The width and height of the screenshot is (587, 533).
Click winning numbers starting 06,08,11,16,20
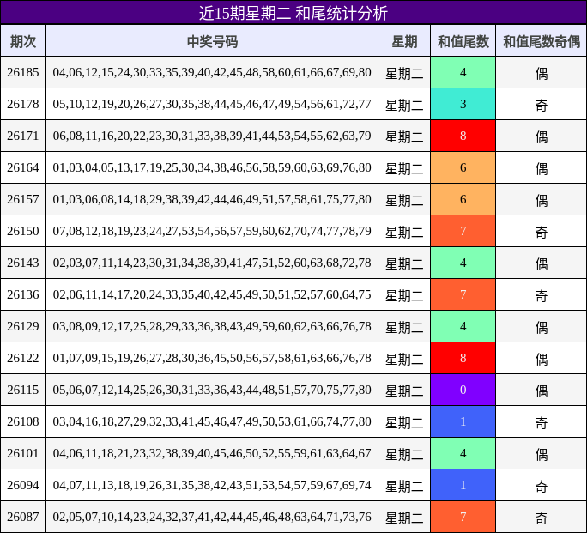212,136
